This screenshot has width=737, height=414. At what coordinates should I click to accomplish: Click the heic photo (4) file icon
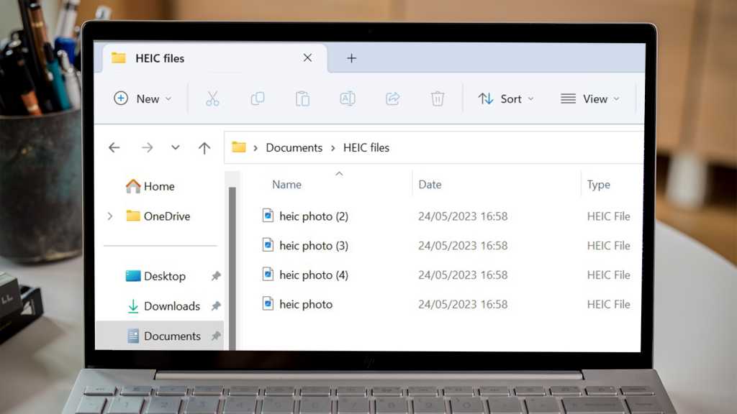coord(268,274)
